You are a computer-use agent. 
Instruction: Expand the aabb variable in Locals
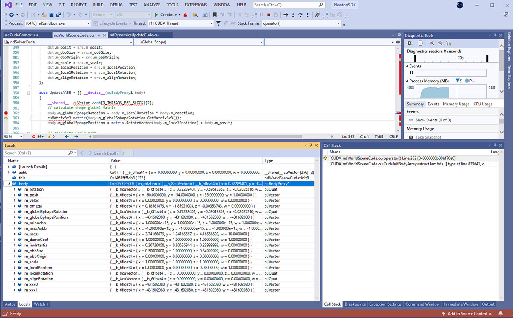[x=9, y=173]
